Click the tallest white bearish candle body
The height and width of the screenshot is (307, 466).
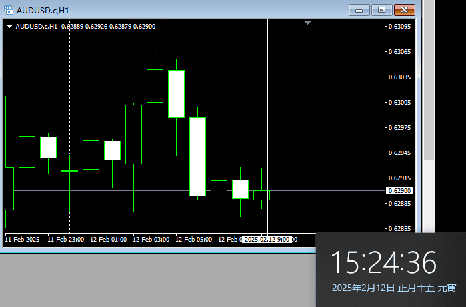point(197,156)
